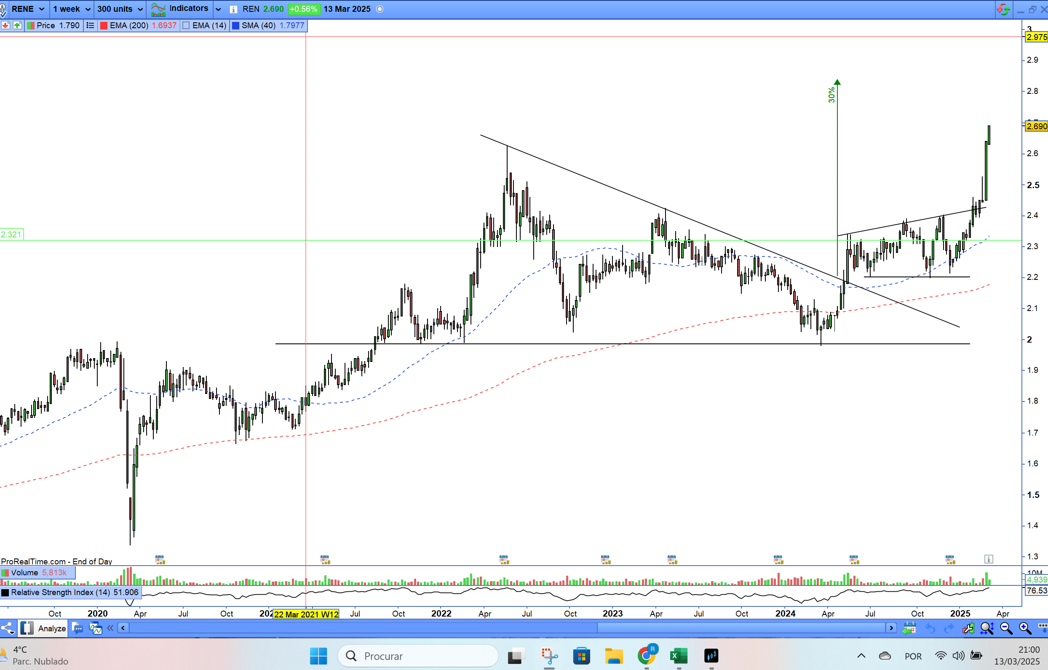Open Excel from the Windows taskbar
Image resolution: width=1048 pixels, height=670 pixels.
(678, 656)
